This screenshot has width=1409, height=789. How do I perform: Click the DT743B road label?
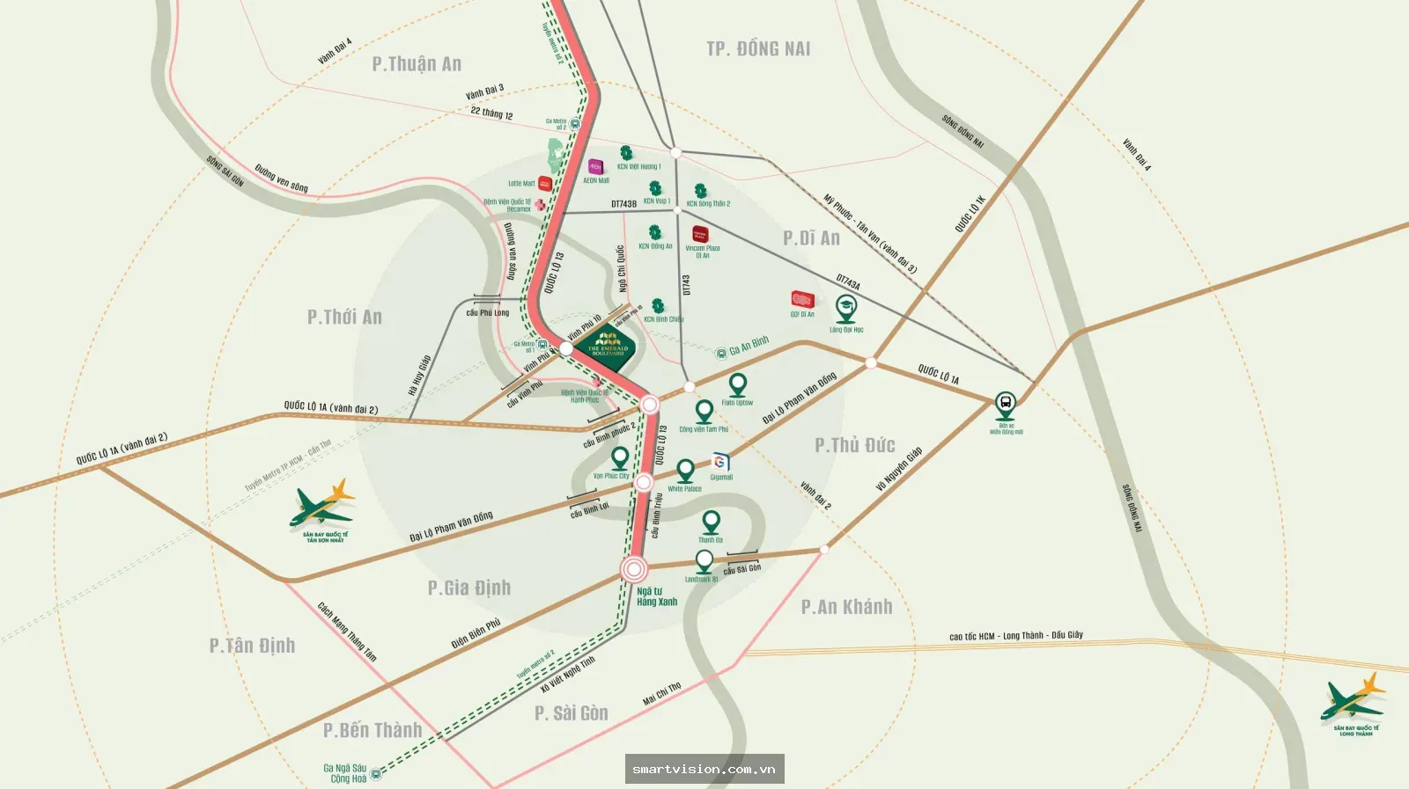(x=623, y=204)
